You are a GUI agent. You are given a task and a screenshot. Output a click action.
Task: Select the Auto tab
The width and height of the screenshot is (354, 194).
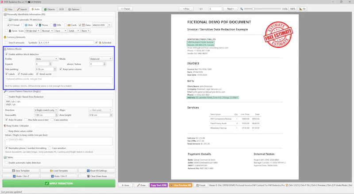coord(35,9)
